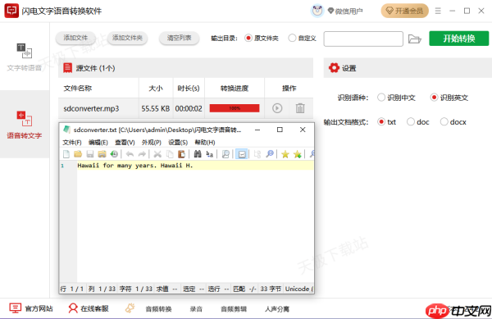The image size is (492, 319).
Task: Open the Text to Speech mode in sidebar
Action: coord(25,57)
